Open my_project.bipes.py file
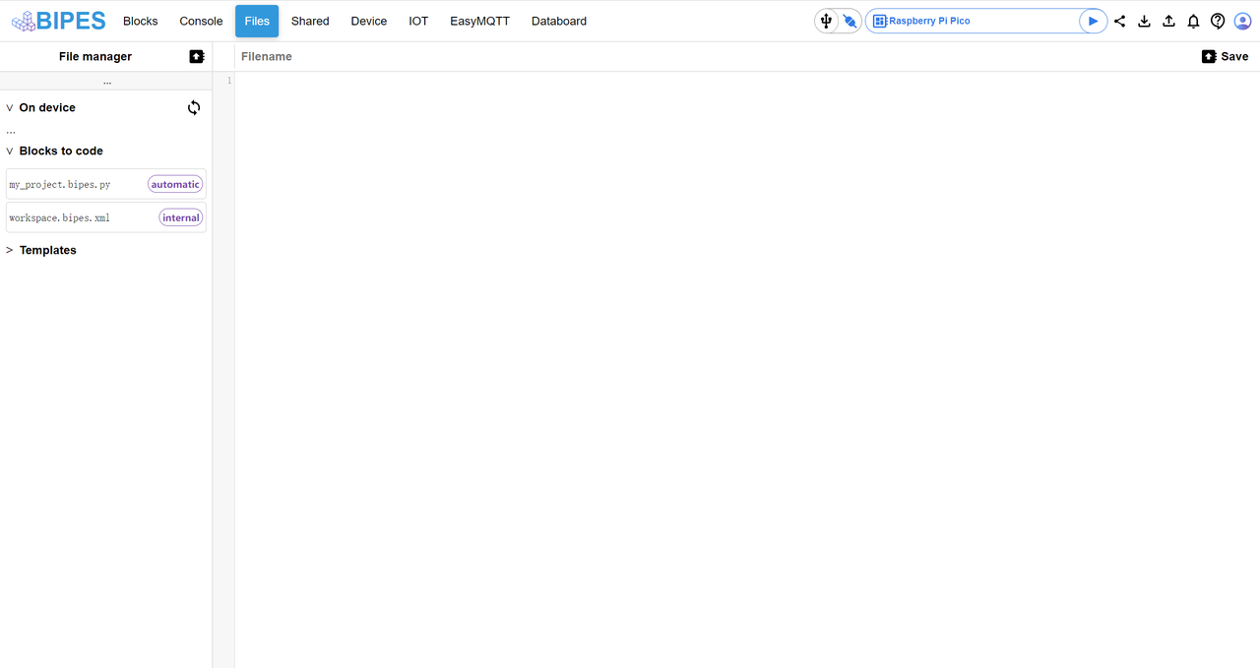Viewport: 1260px width, 668px height. click(106, 184)
